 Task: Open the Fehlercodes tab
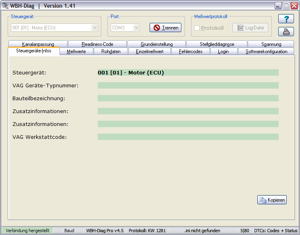pyautogui.click(x=191, y=52)
